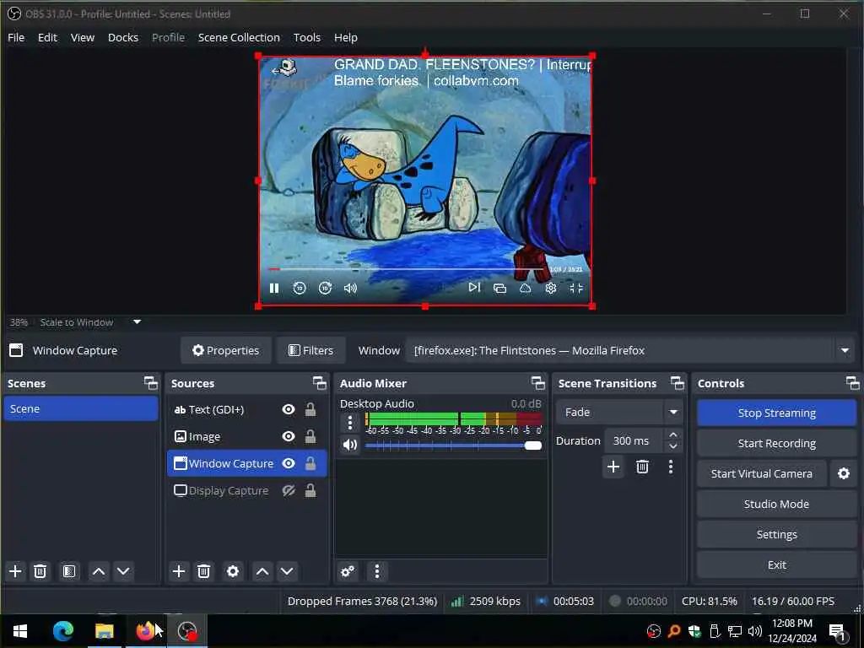Image resolution: width=864 pixels, height=648 pixels.
Task: Open File Explorer from the taskbar
Action: coord(104,630)
